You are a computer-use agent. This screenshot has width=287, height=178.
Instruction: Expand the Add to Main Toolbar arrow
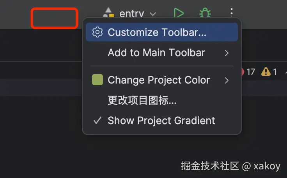pos(227,53)
